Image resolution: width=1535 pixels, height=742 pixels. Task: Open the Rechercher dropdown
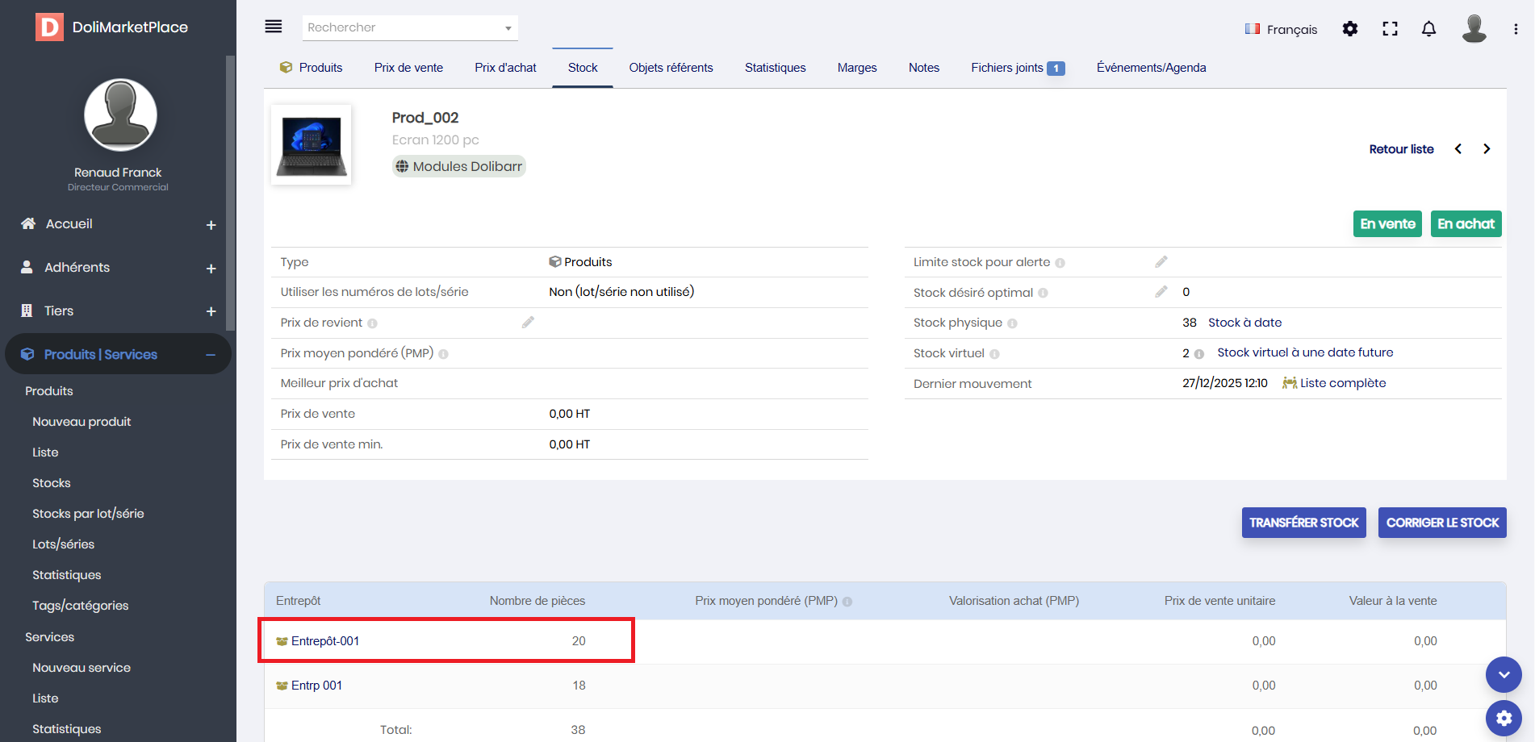[x=411, y=27]
